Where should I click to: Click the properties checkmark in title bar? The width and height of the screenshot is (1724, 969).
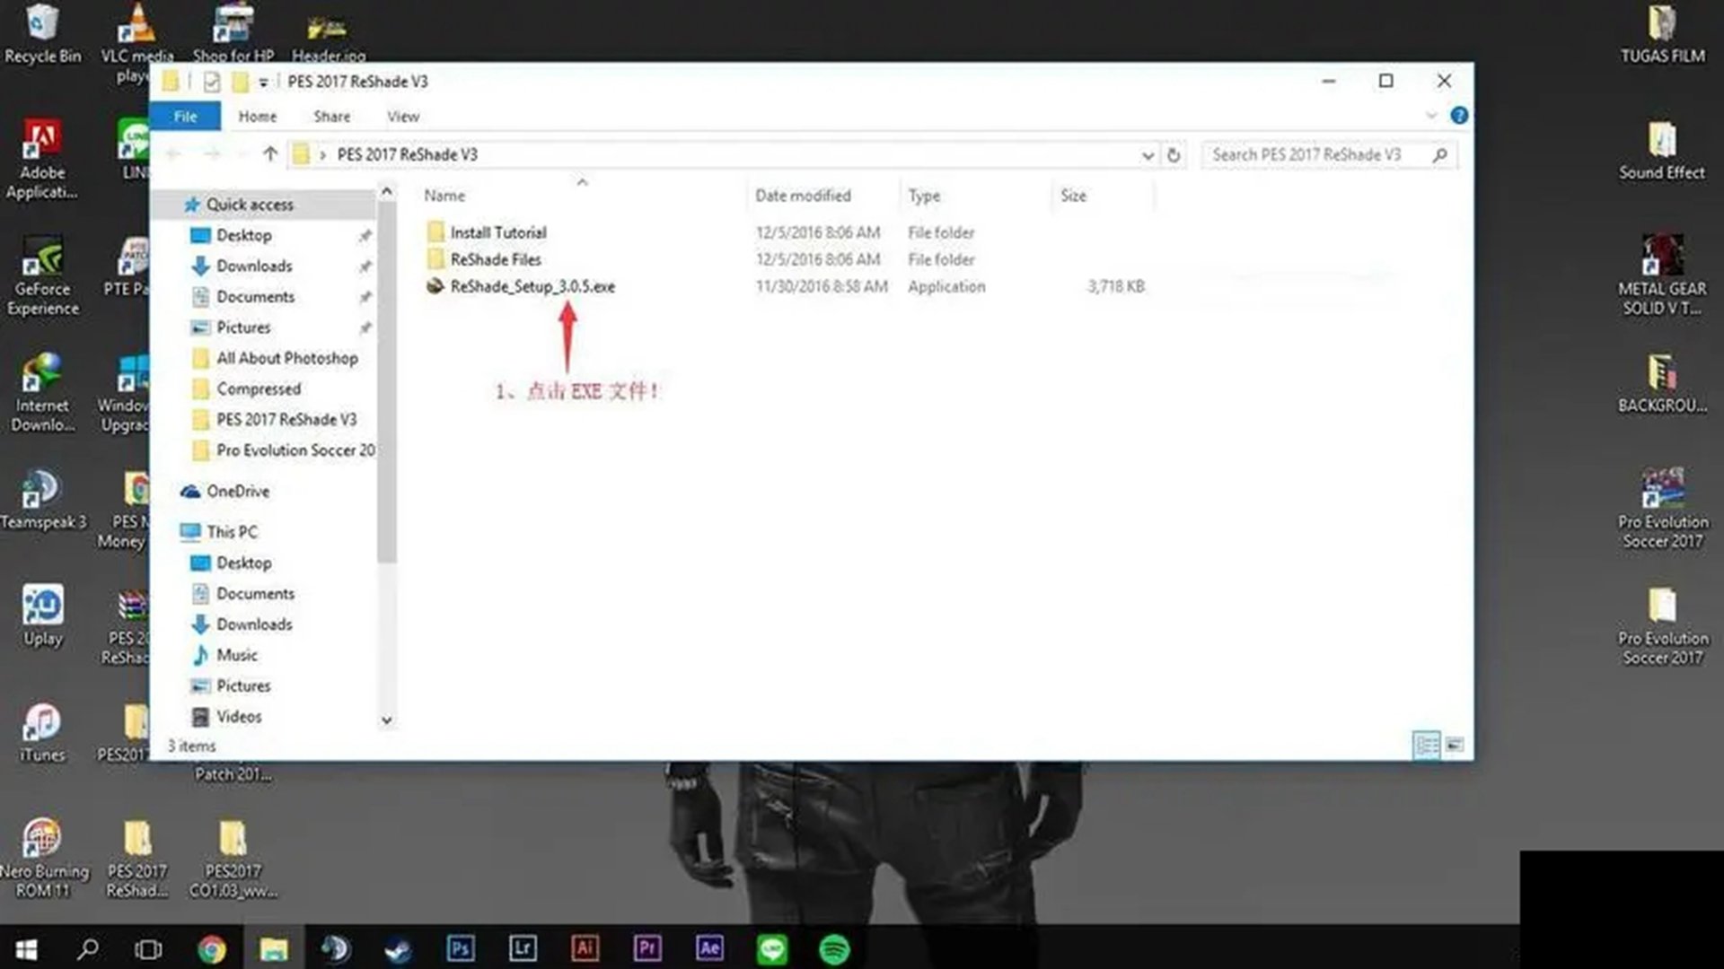(212, 82)
